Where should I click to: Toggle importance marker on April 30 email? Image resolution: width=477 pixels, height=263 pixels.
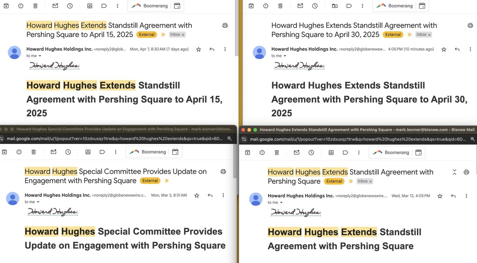[x=409, y=35]
